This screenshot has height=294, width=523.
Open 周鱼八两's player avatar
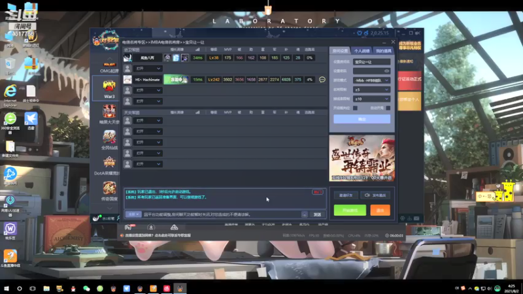(127, 57)
